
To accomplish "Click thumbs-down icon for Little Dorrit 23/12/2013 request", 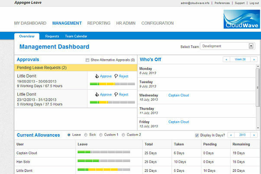I will pyautogui.click(x=116, y=95).
